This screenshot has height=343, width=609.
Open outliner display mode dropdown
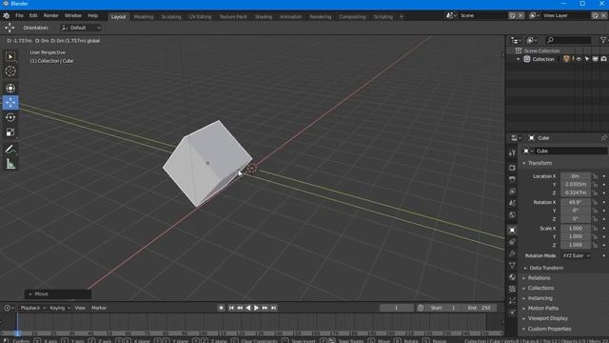tap(516, 40)
